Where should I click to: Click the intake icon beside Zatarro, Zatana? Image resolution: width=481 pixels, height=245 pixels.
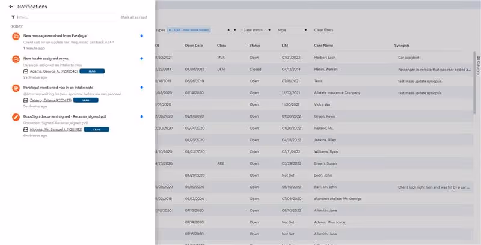[26, 100]
